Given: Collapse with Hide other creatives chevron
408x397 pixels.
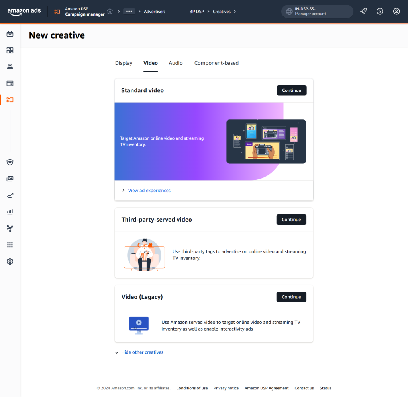Looking at the screenshot, I should [x=116, y=352].
